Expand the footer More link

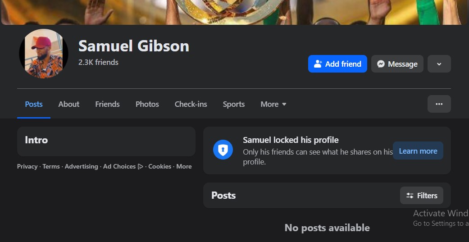point(184,166)
